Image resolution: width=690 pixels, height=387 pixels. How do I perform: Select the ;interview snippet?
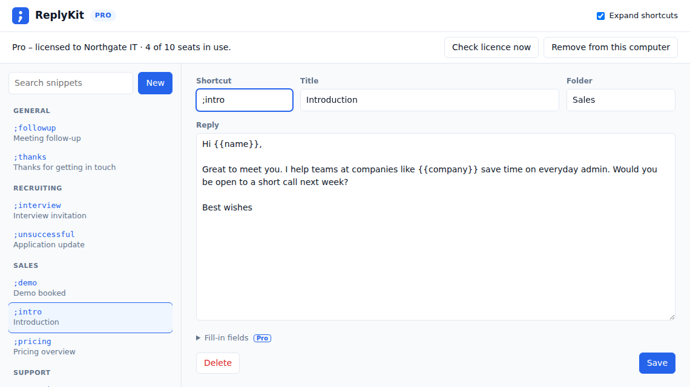pyautogui.click(x=91, y=210)
